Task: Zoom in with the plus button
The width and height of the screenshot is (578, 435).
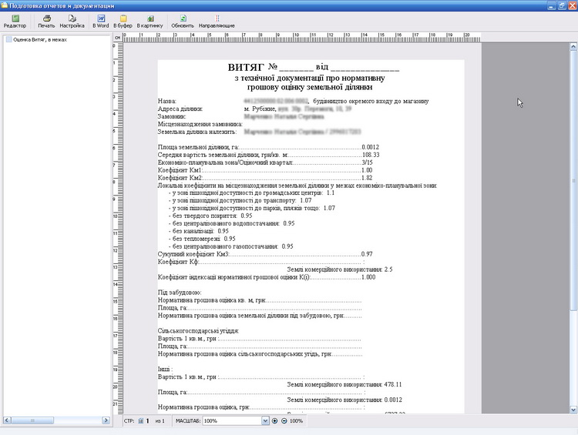Action: coord(274,420)
